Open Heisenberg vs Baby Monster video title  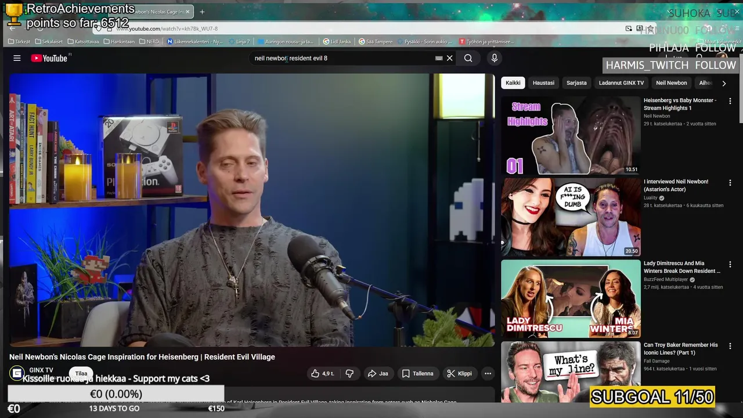680,104
